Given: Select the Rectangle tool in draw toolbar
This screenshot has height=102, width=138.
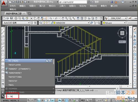Looking at the screenshot, I should 3,44.
